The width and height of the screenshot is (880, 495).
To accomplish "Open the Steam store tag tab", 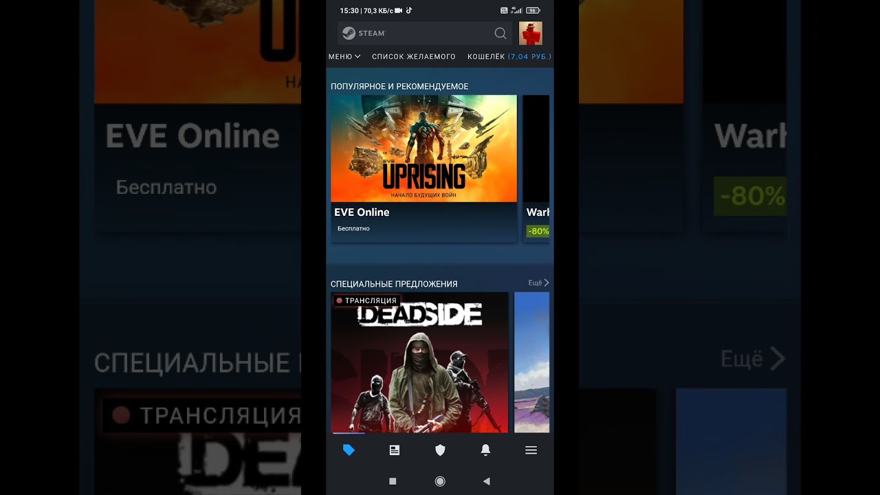I will (x=349, y=450).
